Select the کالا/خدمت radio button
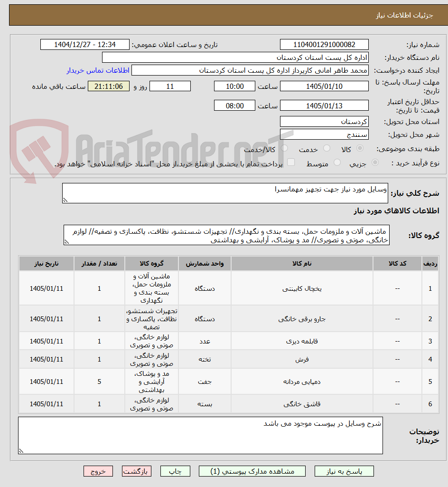This screenshot has height=487, width=448. point(284,148)
